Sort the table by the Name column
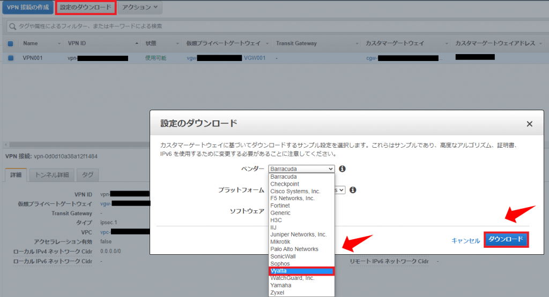This screenshot has width=549, height=297. click(x=31, y=43)
